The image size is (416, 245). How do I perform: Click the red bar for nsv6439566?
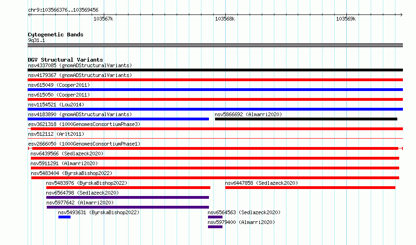(215, 158)
